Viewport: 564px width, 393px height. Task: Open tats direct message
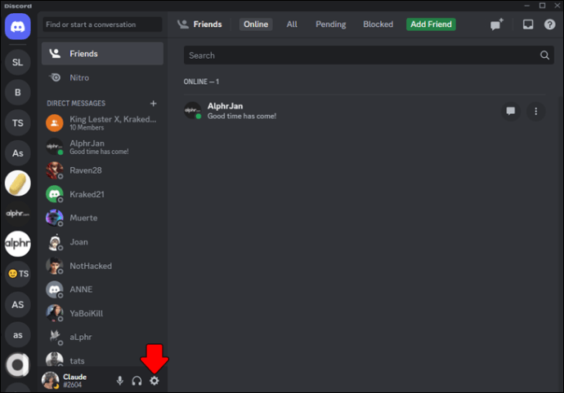102,360
